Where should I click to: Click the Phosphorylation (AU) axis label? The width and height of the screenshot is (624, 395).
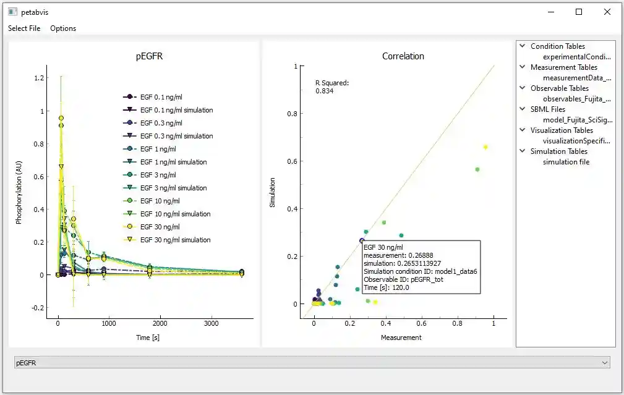(19, 192)
